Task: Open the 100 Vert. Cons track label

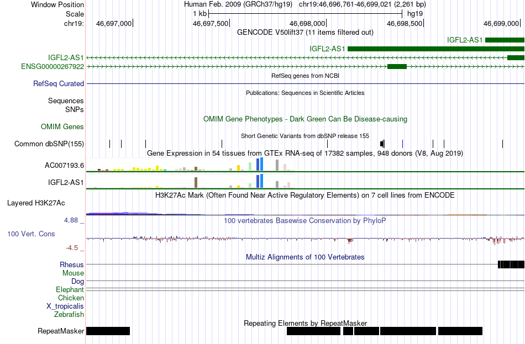Action: tap(31, 234)
